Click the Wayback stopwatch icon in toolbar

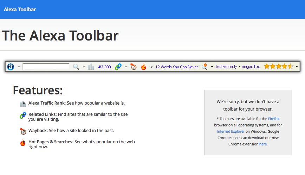(x=134, y=67)
